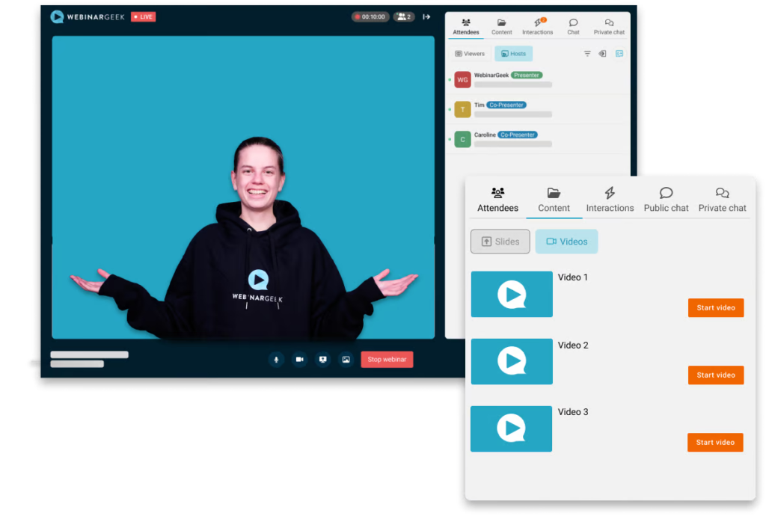Viewport: 766px width, 516px height.
Task: Click the WG avatar of WebinarGeek
Action: [x=462, y=79]
